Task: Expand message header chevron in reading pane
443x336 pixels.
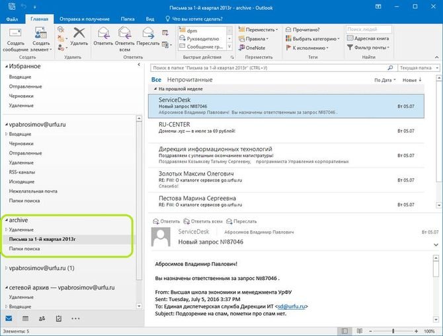Action: 436,245
